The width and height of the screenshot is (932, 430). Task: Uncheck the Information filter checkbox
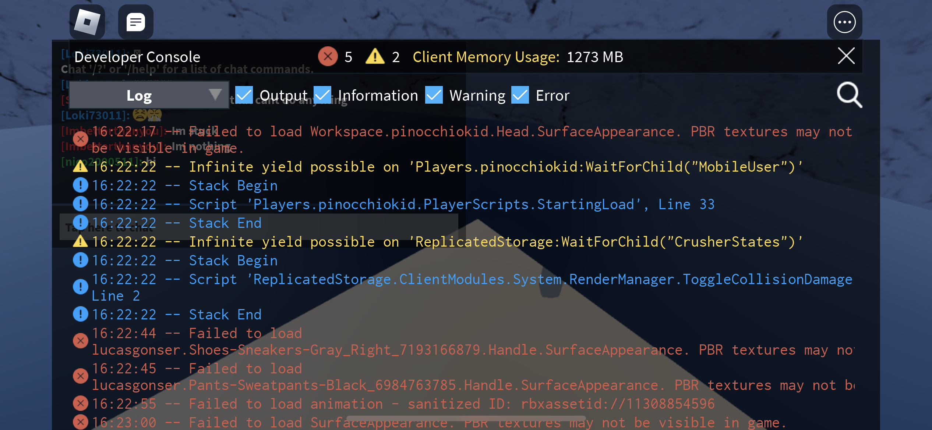coord(322,95)
